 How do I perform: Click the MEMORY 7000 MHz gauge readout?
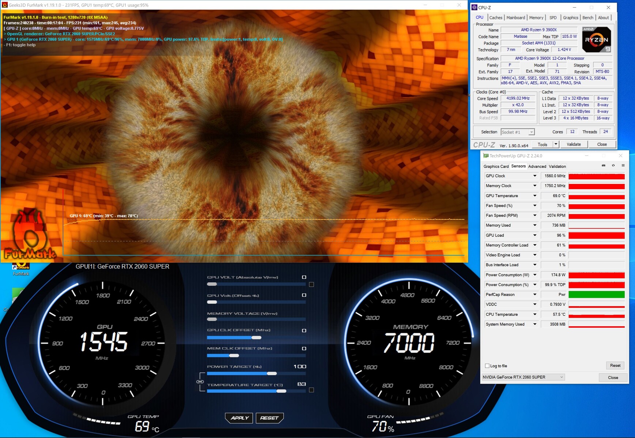click(x=409, y=343)
